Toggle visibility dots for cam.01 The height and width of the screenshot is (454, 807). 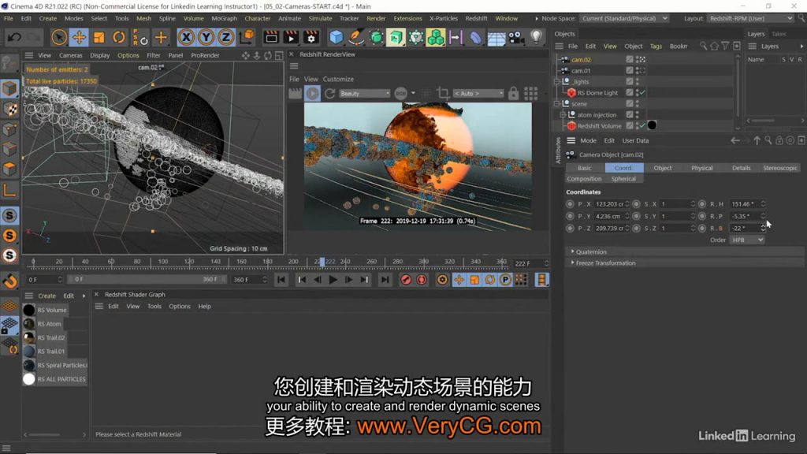coord(638,70)
